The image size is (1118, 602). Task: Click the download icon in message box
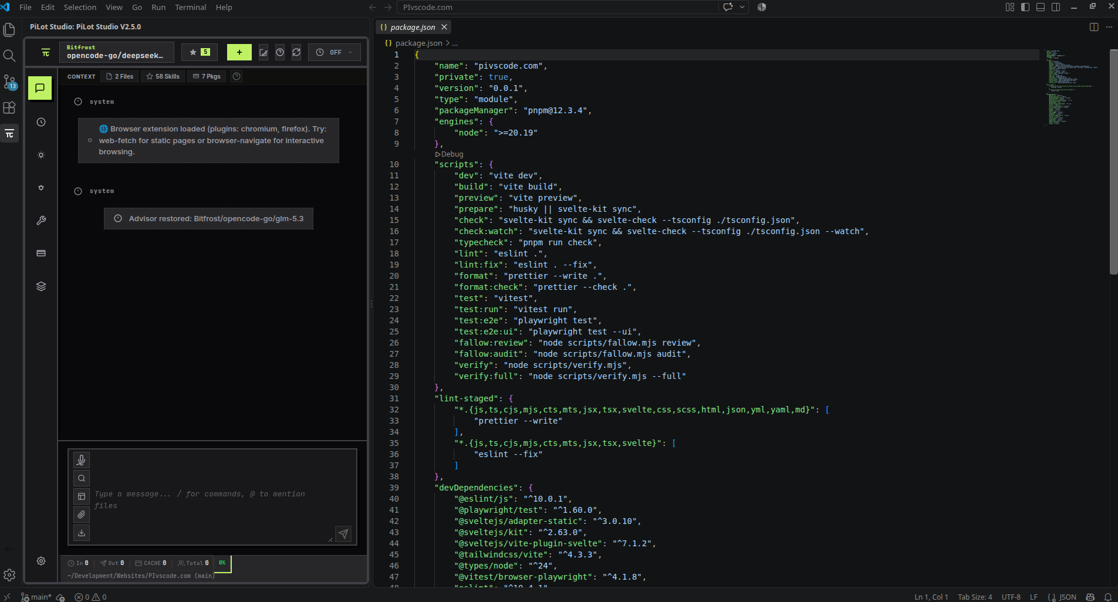point(82,533)
